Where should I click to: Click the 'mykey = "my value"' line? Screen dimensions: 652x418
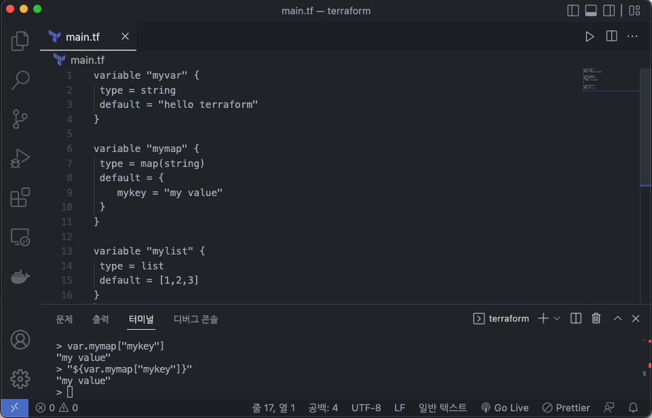coord(170,193)
